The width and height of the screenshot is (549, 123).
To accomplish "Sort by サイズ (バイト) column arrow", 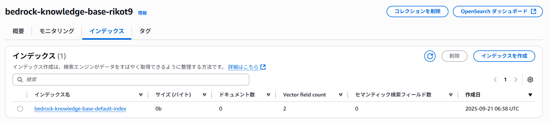I will point(205,95).
